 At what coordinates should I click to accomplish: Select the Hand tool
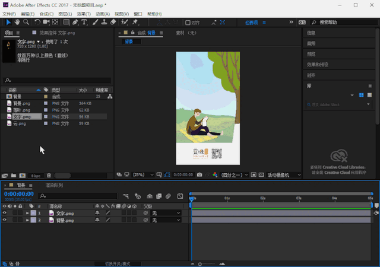[x=17, y=23]
